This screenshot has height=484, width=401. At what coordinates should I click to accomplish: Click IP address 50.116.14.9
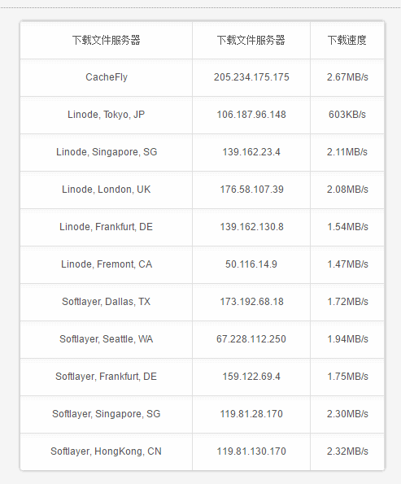click(251, 264)
